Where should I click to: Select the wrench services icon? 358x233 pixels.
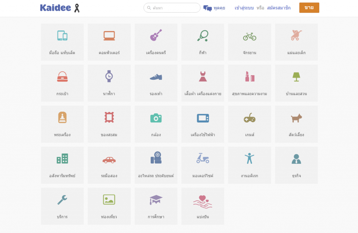click(62, 200)
